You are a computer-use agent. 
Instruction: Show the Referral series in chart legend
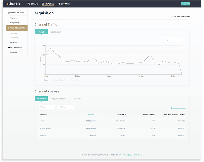click(x=73, y=80)
